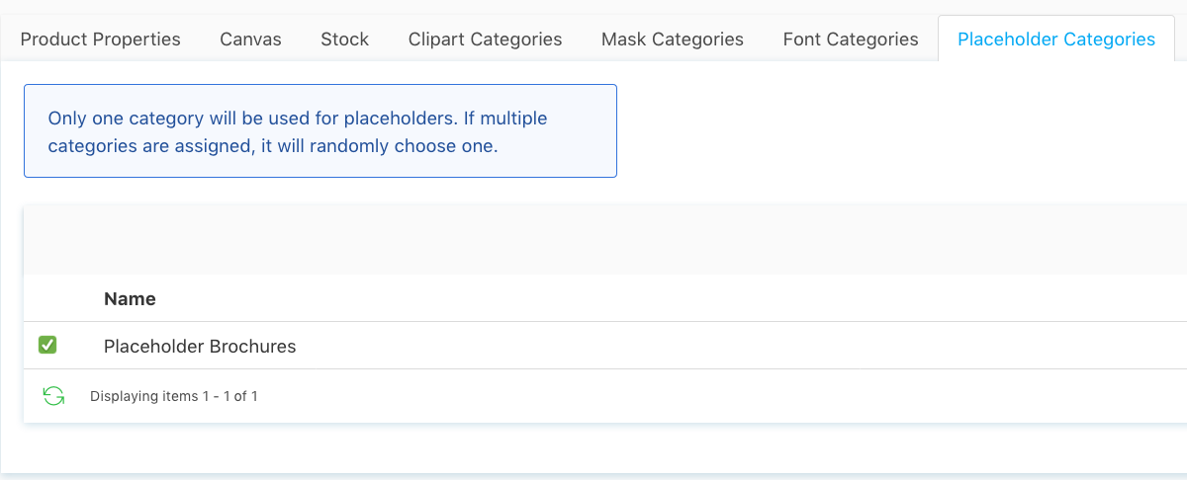
Task: Refresh the placeholder categories grid
Action: pos(53,396)
